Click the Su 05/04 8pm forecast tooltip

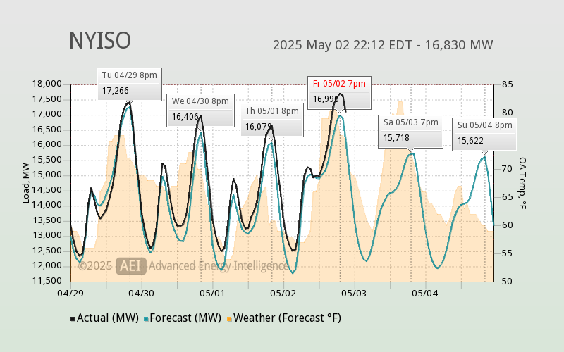tap(484, 134)
